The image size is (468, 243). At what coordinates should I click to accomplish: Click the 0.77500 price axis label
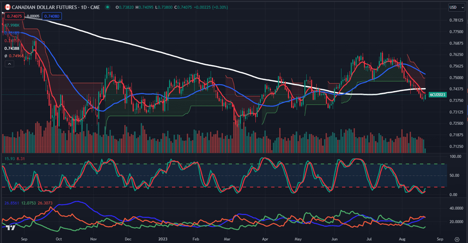point(456,32)
